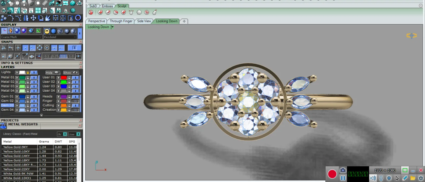Image resolution: width=425 pixels, height=182 pixels.
Task: Click the User 01 red color swatch
Action: pyautogui.click(x=64, y=77)
